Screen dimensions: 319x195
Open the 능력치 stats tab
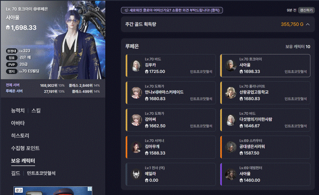[18, 111]
